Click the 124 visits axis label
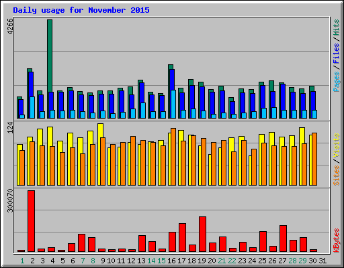The width and height of the screenshot is (344, 268). 10,127
